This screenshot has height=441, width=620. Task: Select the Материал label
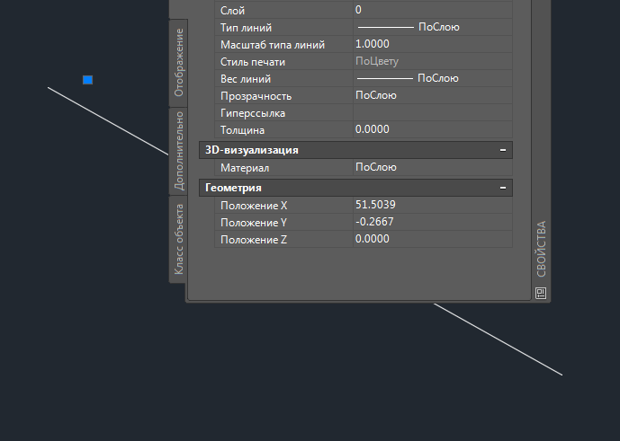click(245, 168)
